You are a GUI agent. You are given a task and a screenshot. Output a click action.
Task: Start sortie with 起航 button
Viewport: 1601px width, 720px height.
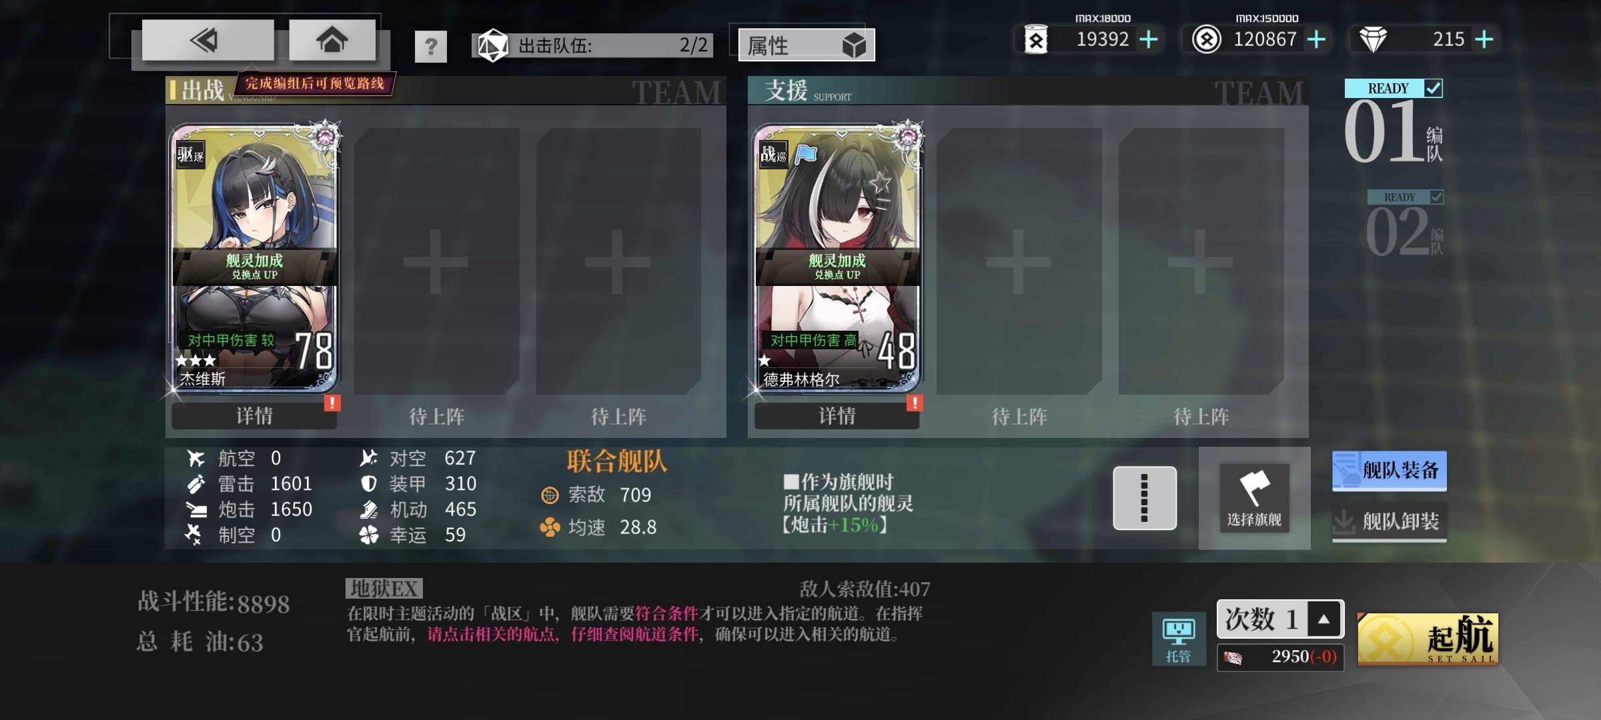tap(1428, 639)
